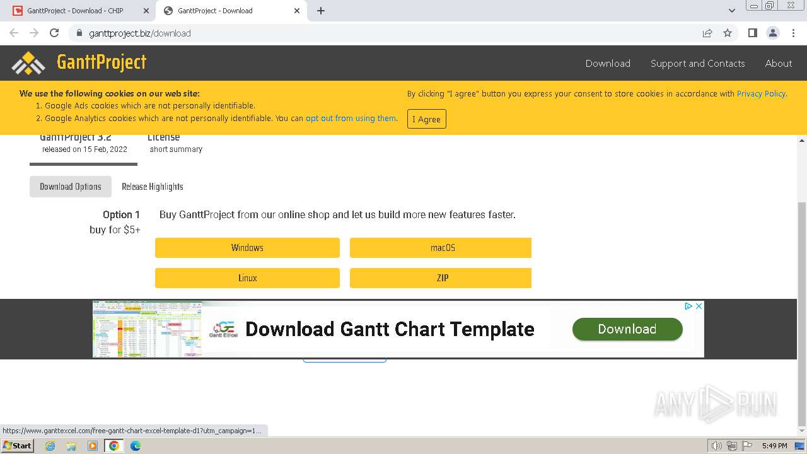Viewport: 807px width, 454px height.
Task: Click the Windows download button
Action: click(247, 248)
